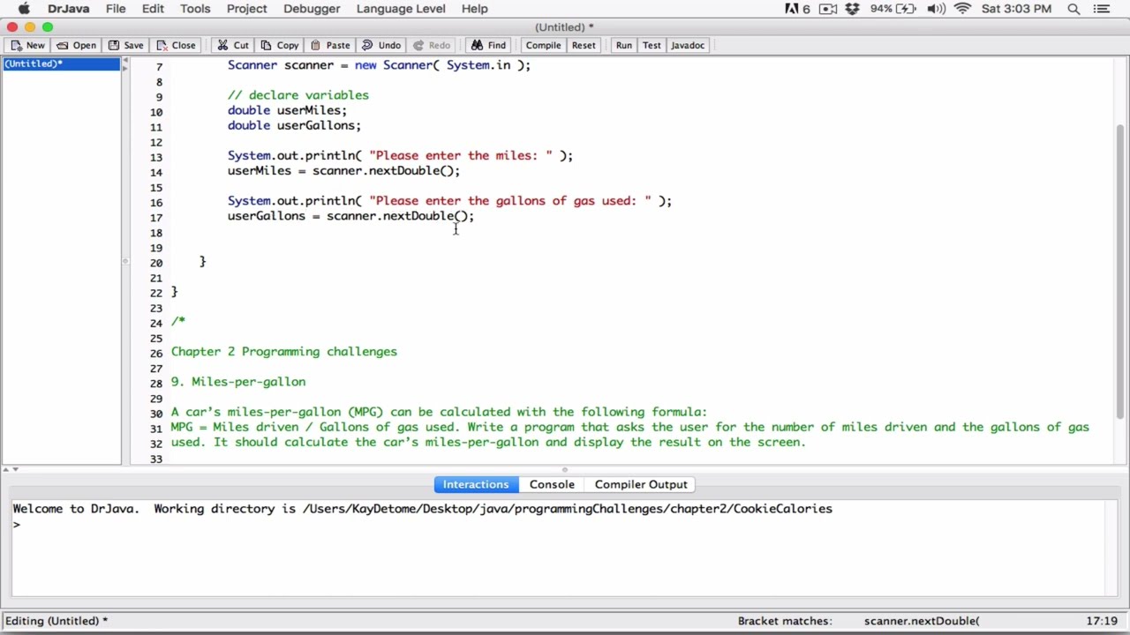Run the program
Viewport: 1130px width, 635px height.
click(x=624, y=45)
